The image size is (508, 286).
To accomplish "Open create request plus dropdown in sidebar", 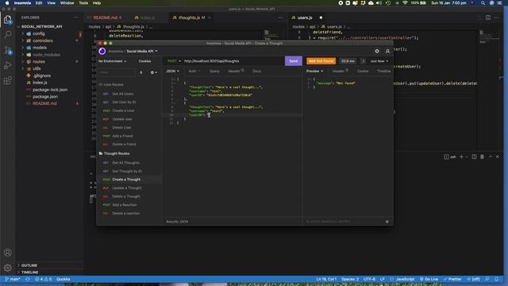I will [153, 72].
